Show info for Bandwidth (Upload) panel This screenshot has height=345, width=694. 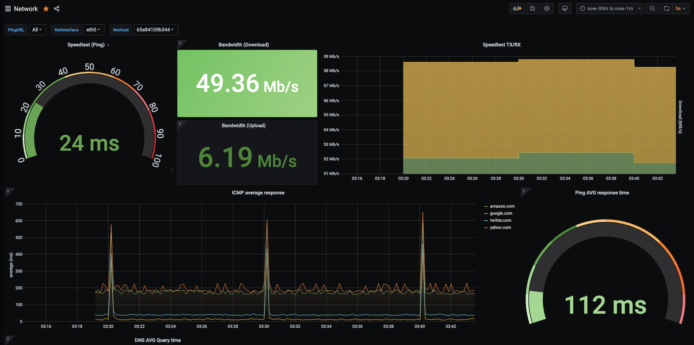180,124
